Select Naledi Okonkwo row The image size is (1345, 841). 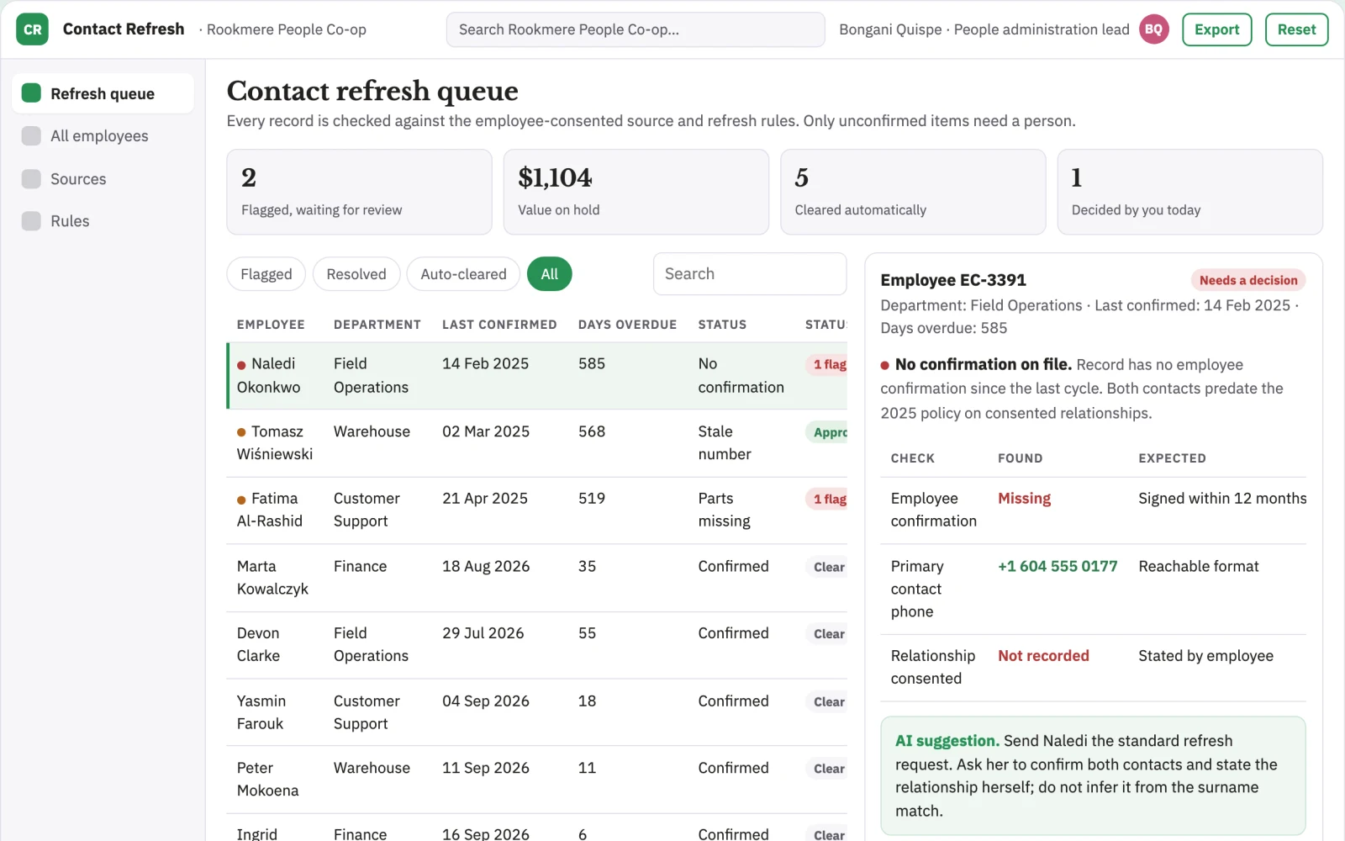537,376
